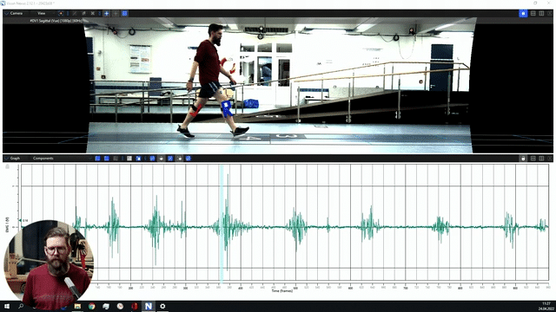Select the DV1 Sagittal camera label
Screen dimensions: 556x312
click(56, 21)
